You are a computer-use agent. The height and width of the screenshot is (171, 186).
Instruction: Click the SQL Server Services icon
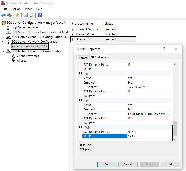coord(8,27)
